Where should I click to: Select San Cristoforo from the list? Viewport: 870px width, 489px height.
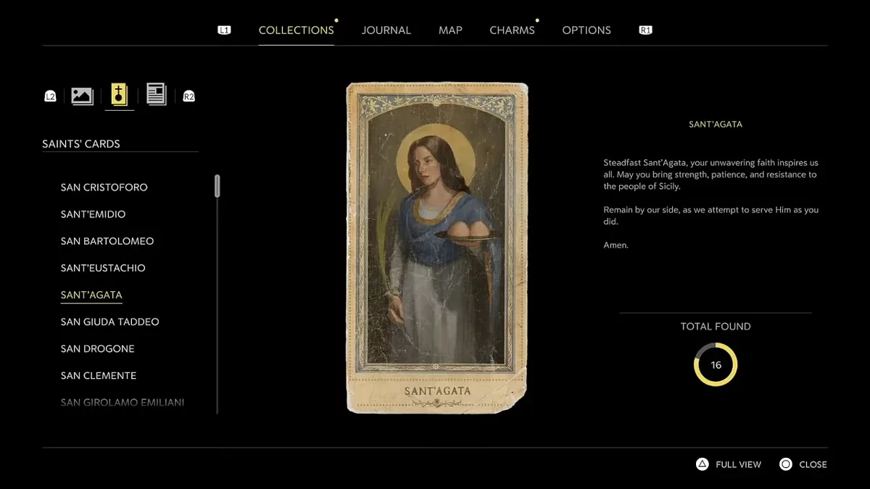[x=104, y=188]
